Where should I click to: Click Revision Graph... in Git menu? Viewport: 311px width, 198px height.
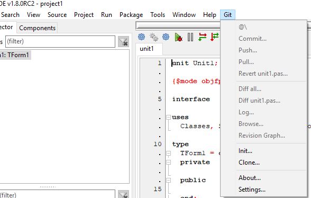point(264,136)
